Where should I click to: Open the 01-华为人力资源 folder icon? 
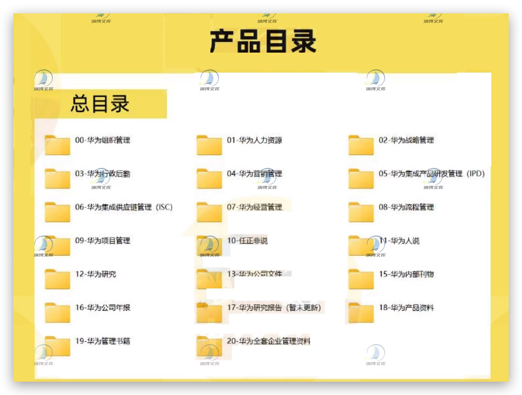click(x=209, y=145)
